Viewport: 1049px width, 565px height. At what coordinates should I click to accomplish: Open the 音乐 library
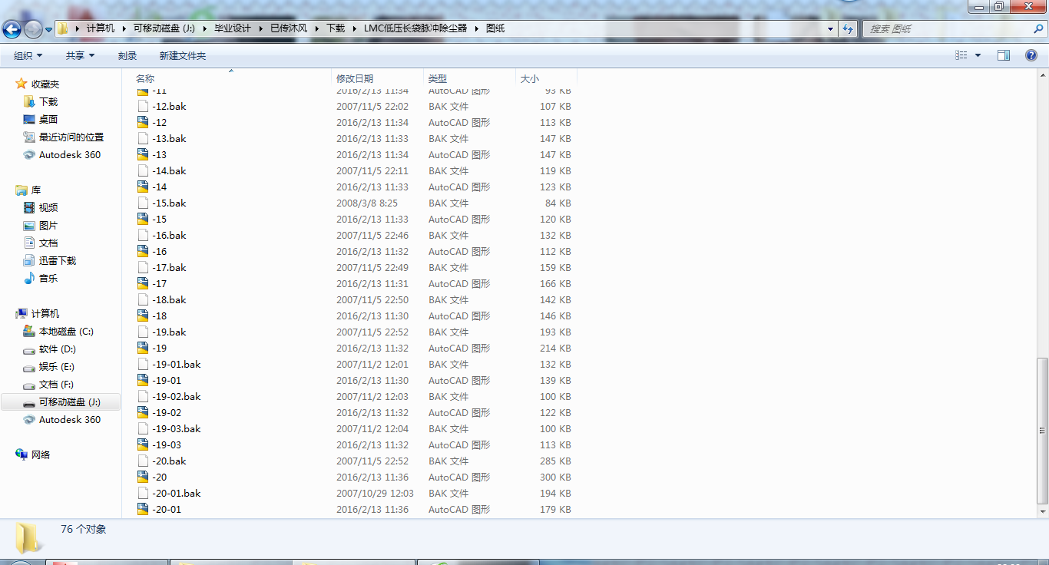[x=48, y=279]
